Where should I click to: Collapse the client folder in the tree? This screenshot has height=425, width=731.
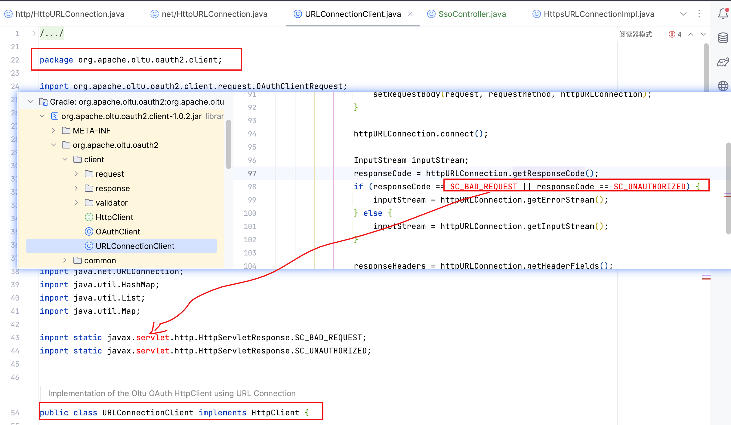point(65,159)
